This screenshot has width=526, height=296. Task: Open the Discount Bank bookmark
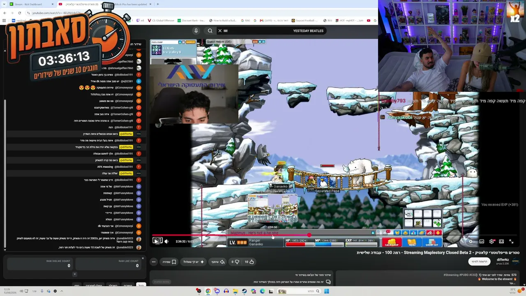point(191,21)
